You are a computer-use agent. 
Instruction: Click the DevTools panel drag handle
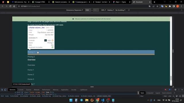point(92,87)
